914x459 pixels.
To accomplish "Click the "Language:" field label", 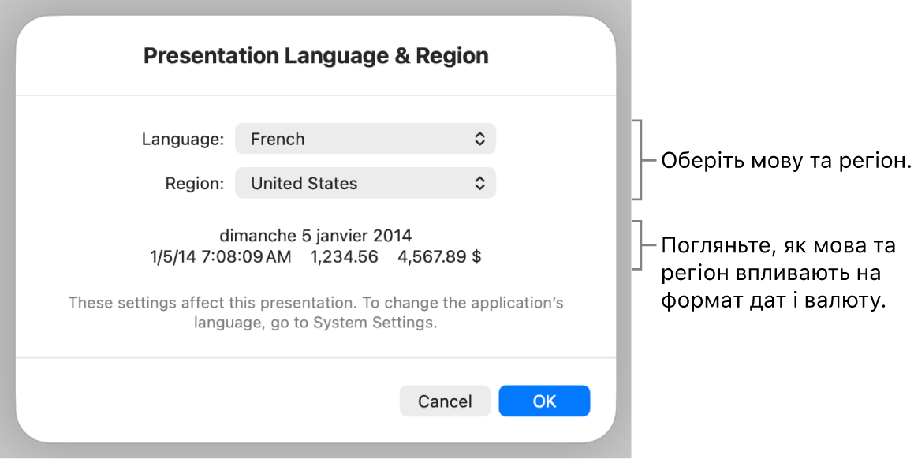I will [183, 139].
